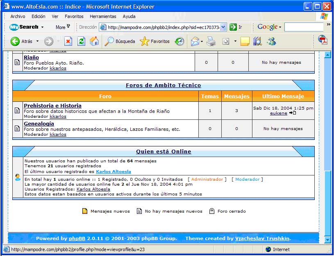Refresh the page using the toolbar icon
Viewport: 334px width, 256px height.
tap(81, 41)
